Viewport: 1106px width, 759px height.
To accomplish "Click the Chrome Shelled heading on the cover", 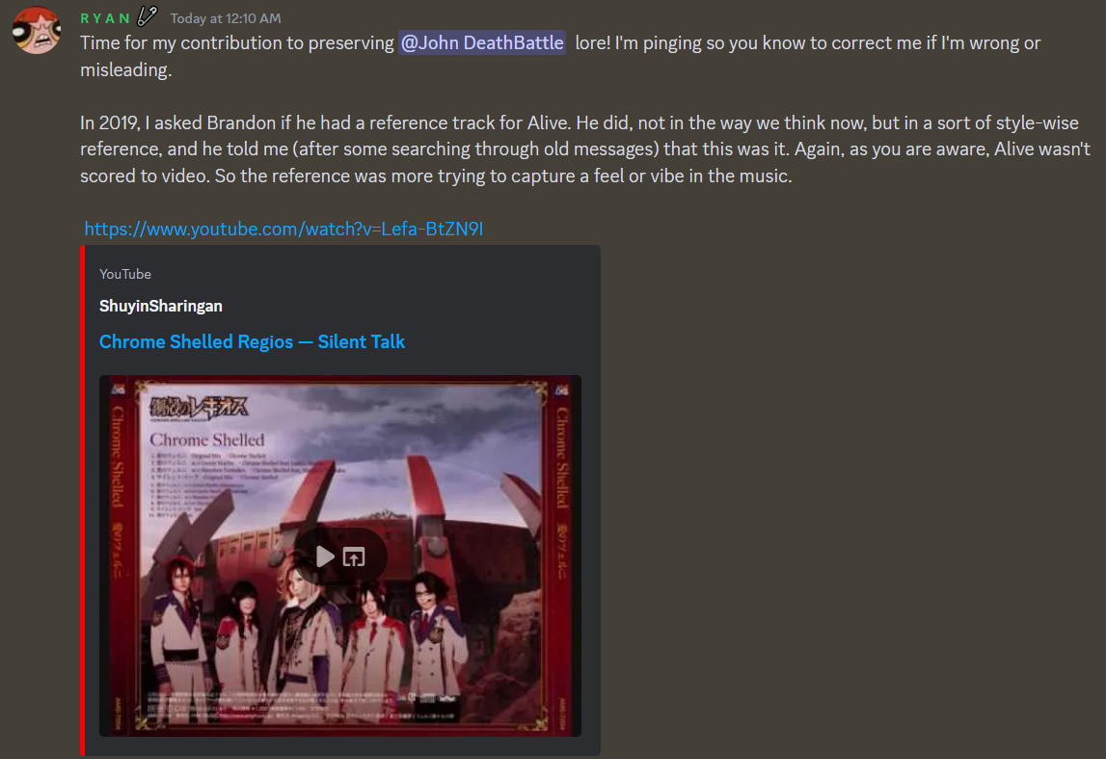I will point(206,440).
